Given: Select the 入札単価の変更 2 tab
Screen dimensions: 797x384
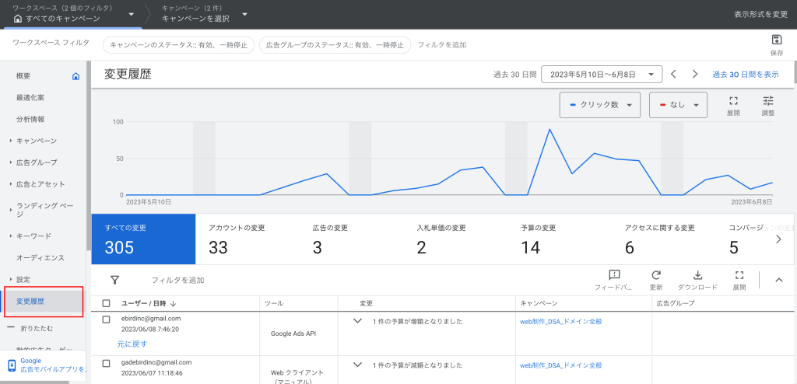Looking at the screenshot, I should pos(456,239).
